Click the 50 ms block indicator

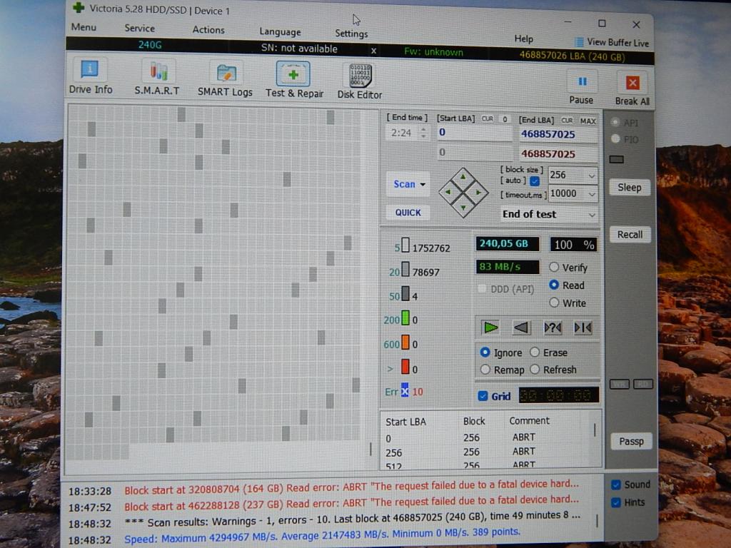(405, 294)
